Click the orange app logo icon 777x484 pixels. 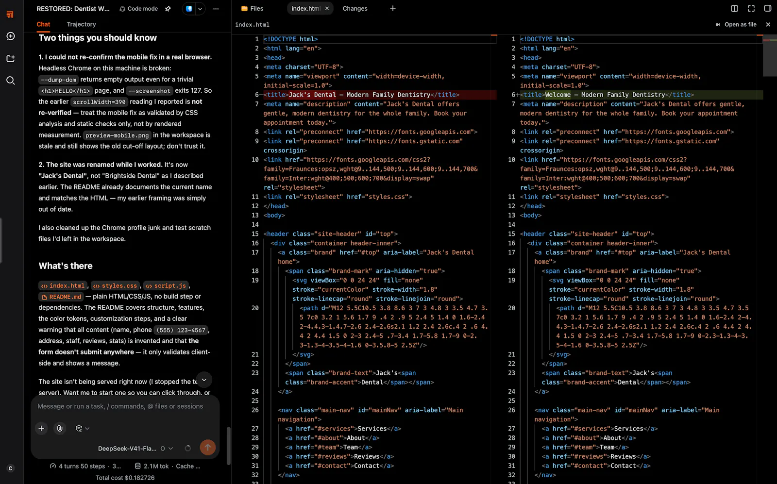point(10,15)
